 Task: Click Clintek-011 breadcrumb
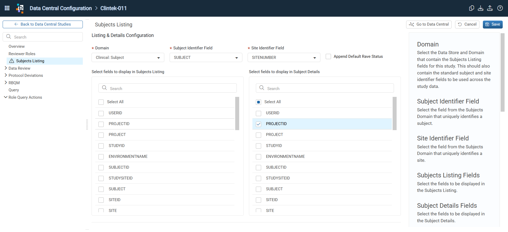click(x=114, y=8)
